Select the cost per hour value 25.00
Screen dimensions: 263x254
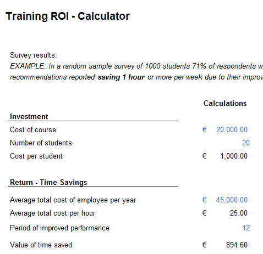pos(239,213)
